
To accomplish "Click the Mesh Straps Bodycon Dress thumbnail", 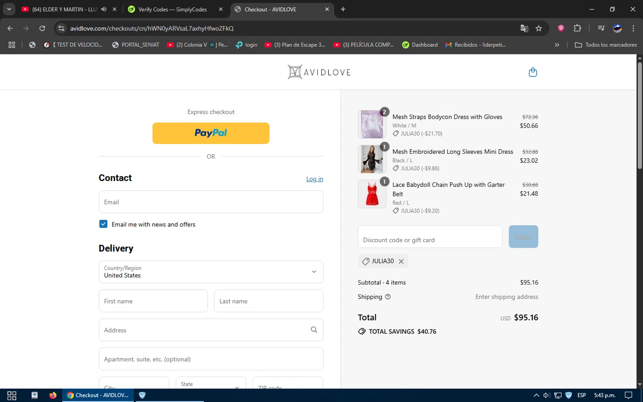I will tap(372, 124).
